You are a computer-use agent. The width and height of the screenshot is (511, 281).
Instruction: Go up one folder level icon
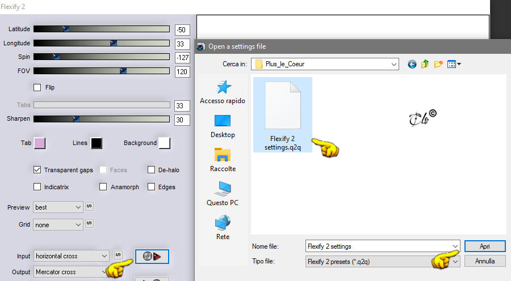[x=425, y=64]
